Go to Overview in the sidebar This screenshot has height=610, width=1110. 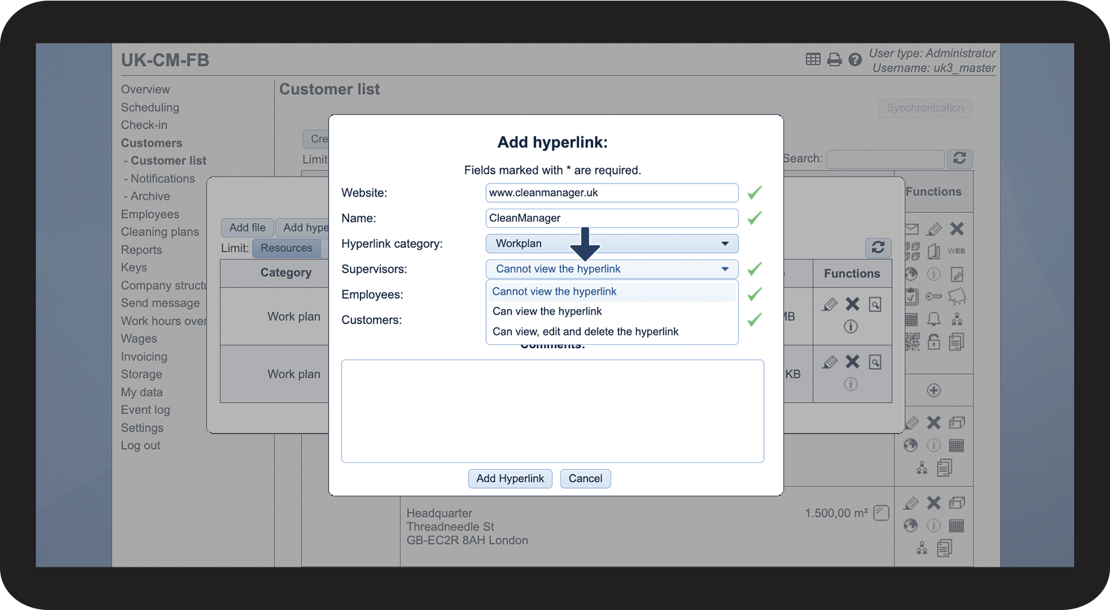tap(145, 90)
